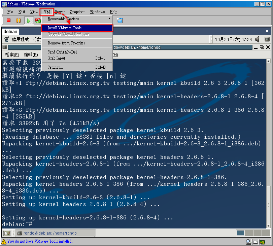Select the first workspace in workspace switcher
The height and width of the screenshot is (246, 273).
241,233
